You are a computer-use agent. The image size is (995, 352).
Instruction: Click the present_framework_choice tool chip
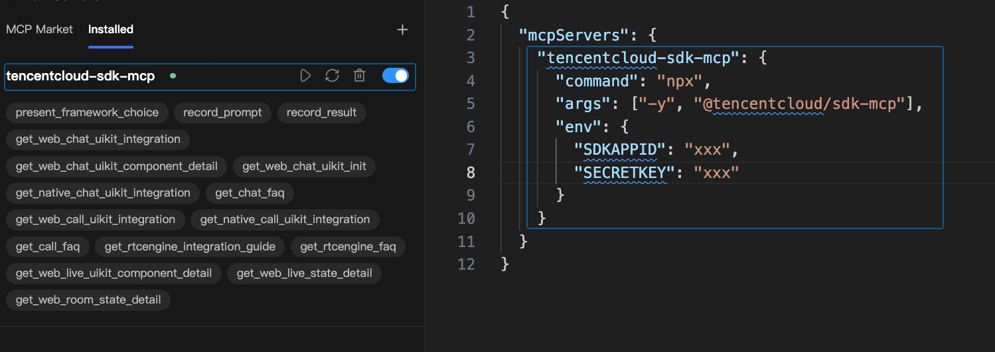(x=87, y=112)
